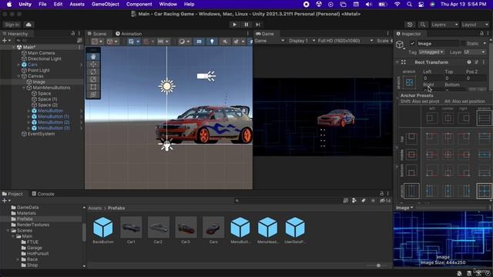493x277 pixels.
Task: Open macOS Spotlight search icon
Action: (x=409, y=4)
